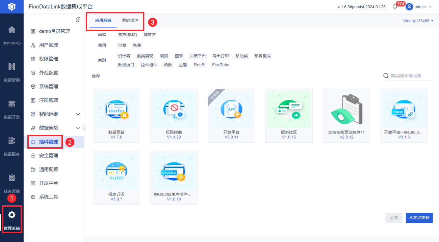Viewport: 439px width, 242px height.
Task: Filter by FineBI category
Action: tap(199, 65)
